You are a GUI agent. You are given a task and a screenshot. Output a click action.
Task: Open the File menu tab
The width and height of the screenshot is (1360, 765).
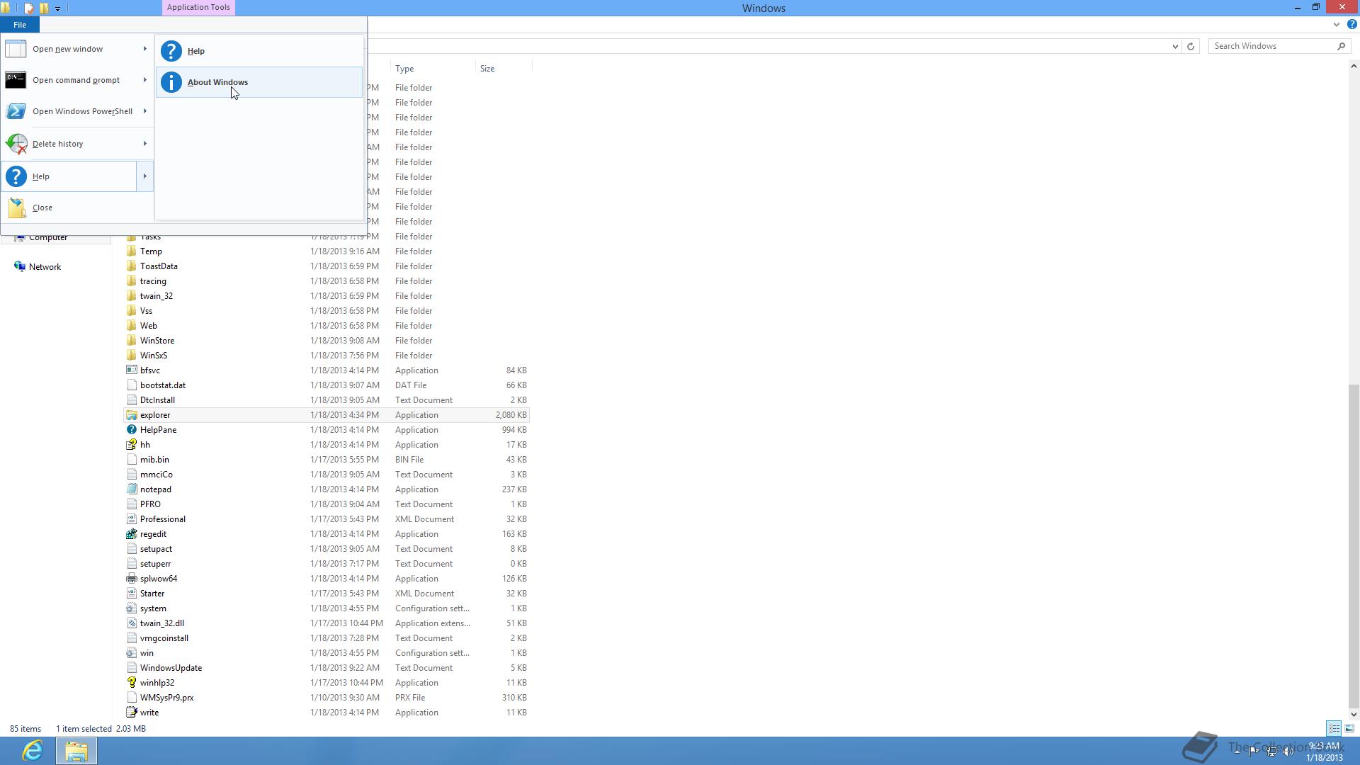coord(20,25)
